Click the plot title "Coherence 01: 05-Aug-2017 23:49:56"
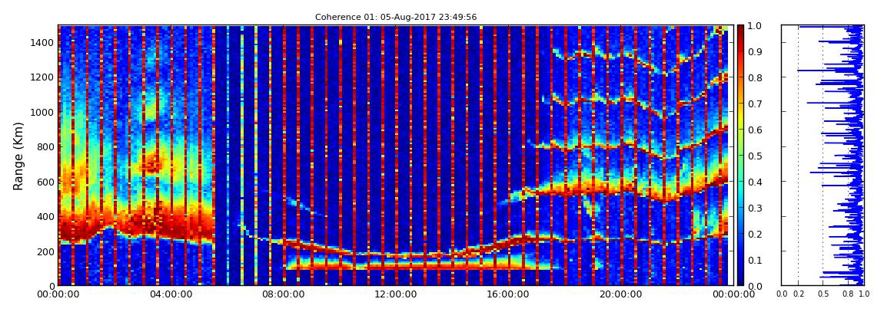Screen dimensions: 884x312 click(396, 18)
